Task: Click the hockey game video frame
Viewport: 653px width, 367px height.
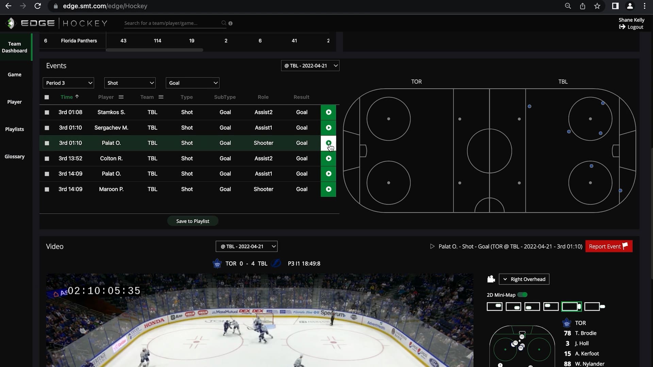Action: (260, 320)
